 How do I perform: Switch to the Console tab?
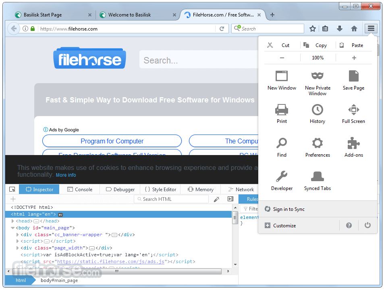tap(80, 190)
